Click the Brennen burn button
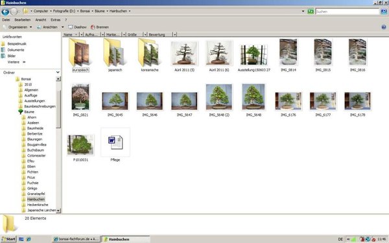 pyautogui.click(x=100, y=27)
